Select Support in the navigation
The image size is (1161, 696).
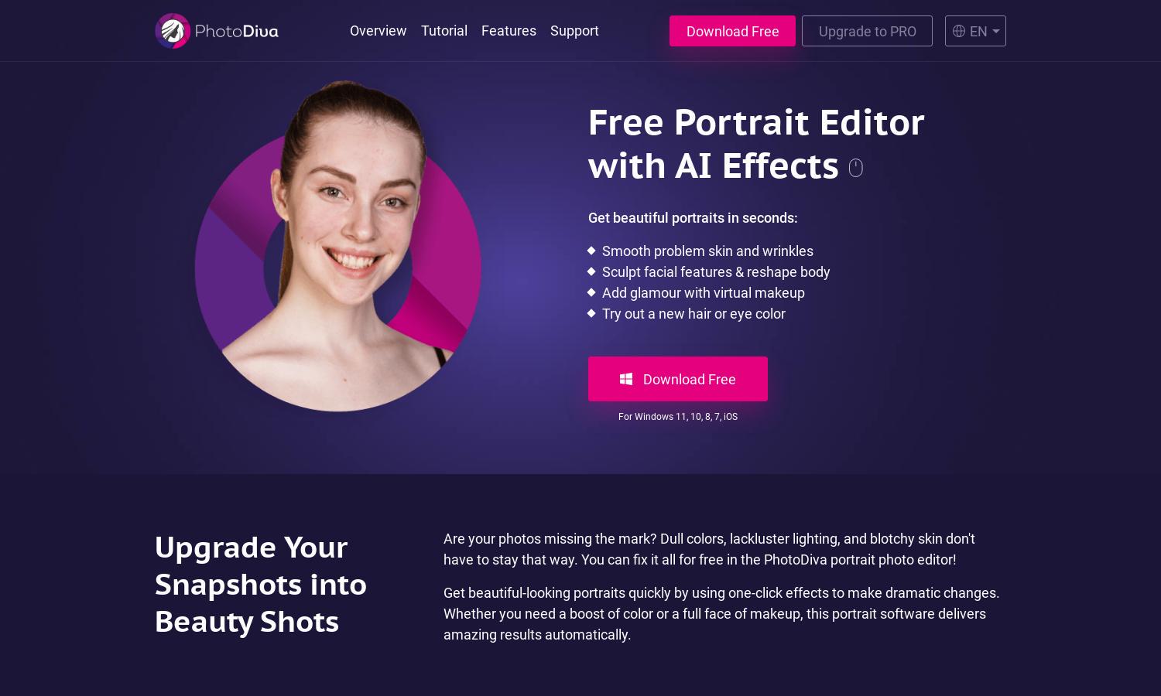(x=574, y=31)
